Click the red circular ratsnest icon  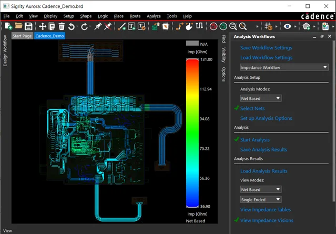pyautogui.click(x=213, y=26)
